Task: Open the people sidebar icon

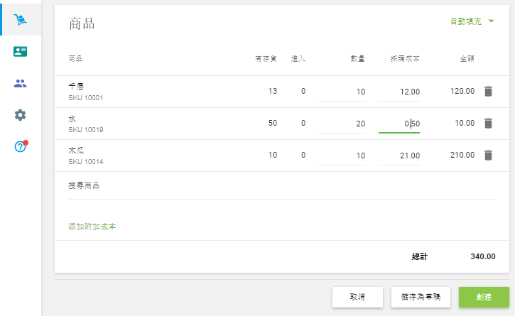Action: pos(20,84)
